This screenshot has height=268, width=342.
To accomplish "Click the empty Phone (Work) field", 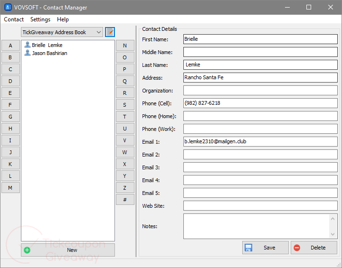I will pyautogui.click(x=260, y=129).
